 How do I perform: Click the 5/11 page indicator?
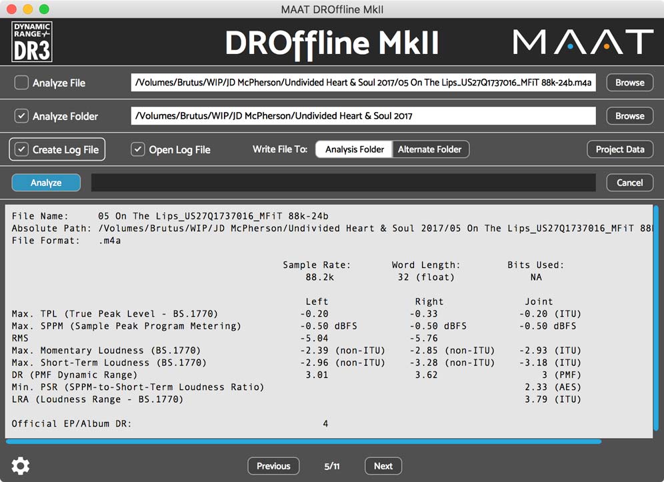point(332,466)
